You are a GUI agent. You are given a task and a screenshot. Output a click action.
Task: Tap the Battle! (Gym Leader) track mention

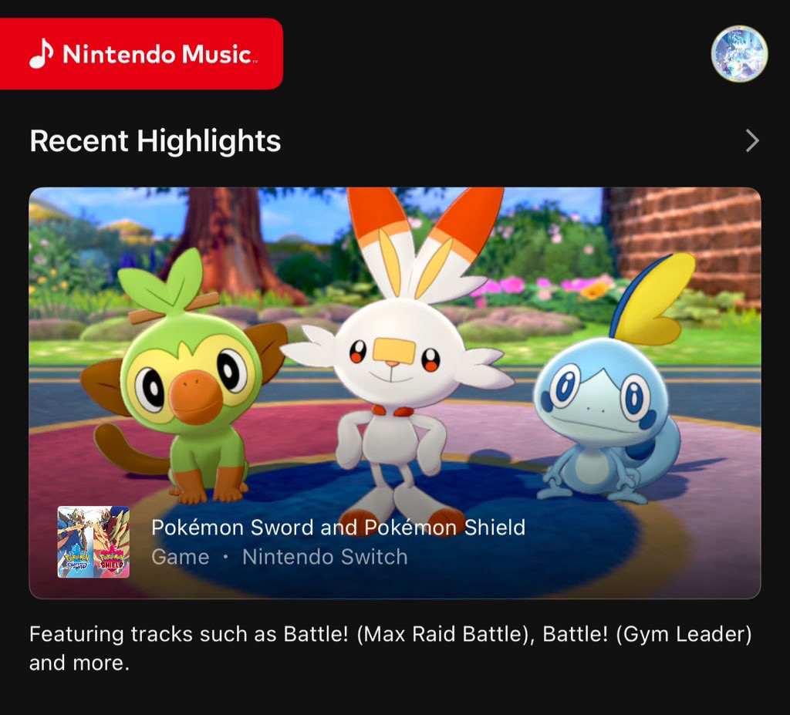tap(647, 634)
